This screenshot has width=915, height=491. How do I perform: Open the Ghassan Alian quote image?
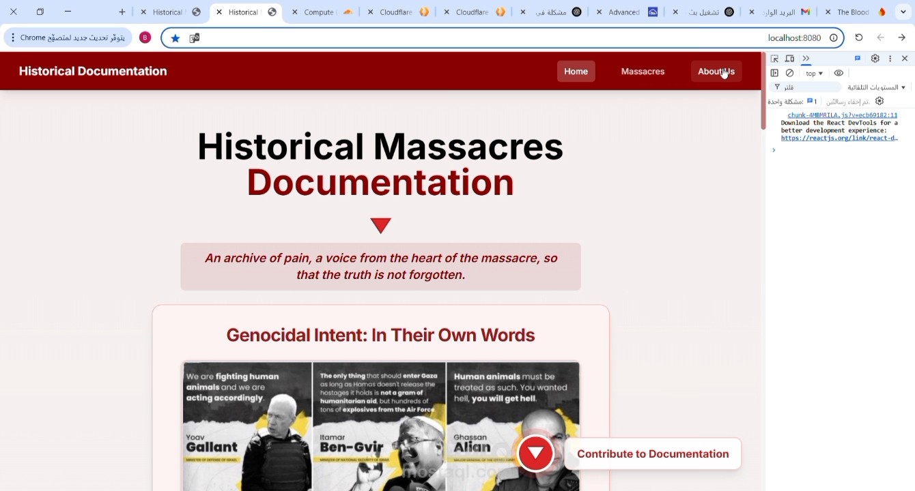pyautogui.click(x=513, y=426)
